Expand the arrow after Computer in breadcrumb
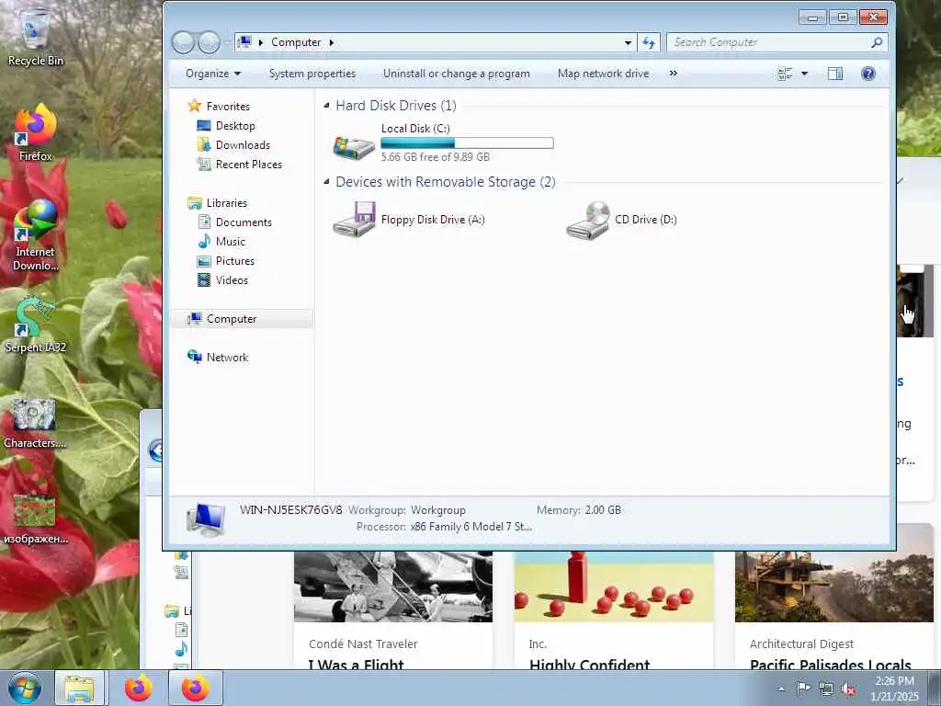The image size is (941, 706). 331,42
